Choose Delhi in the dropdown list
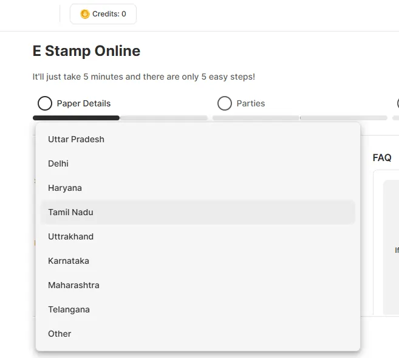 [198, 164]
